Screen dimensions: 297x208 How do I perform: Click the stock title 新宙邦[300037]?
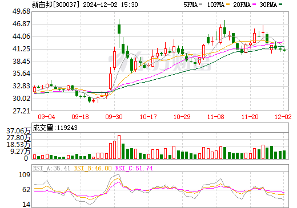pos(55,5)
